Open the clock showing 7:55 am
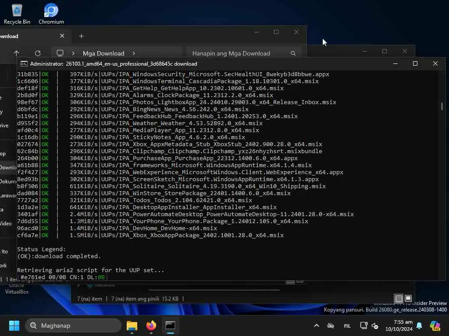Screen dimensions: 449x336 pyautogui.click(x=399, y=325)
